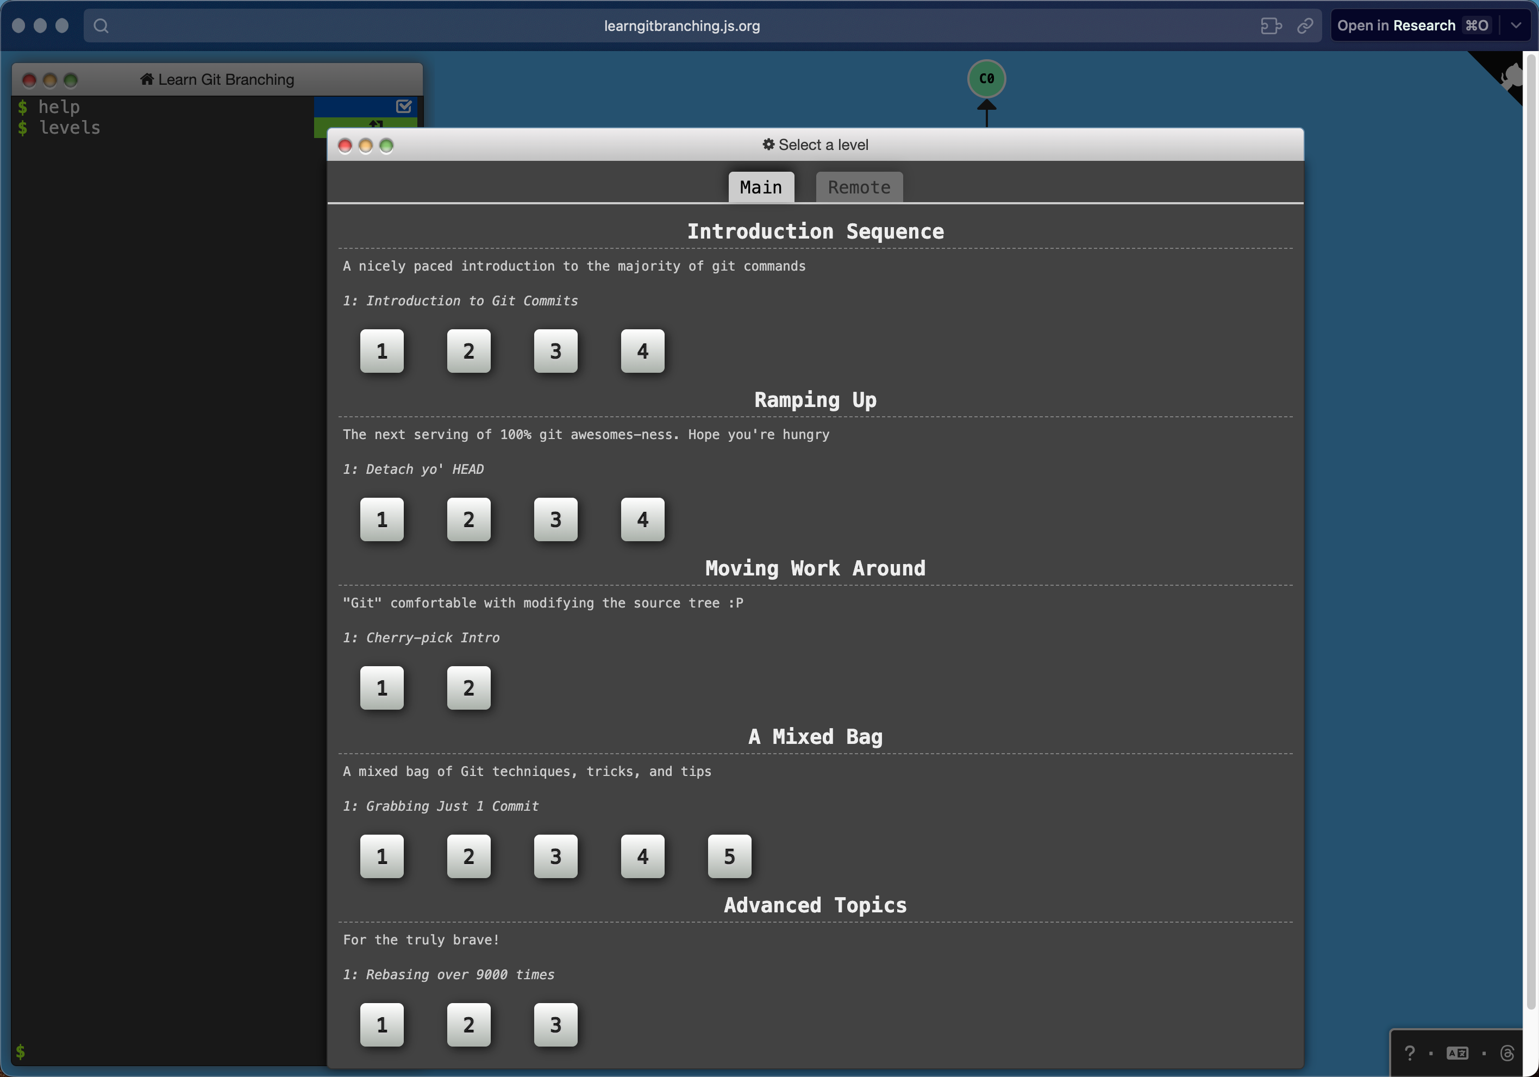The width and height of the screenshot is (1539, 1077).
Task: Click the page vertical scrollbar
Action: (1531, 536)
